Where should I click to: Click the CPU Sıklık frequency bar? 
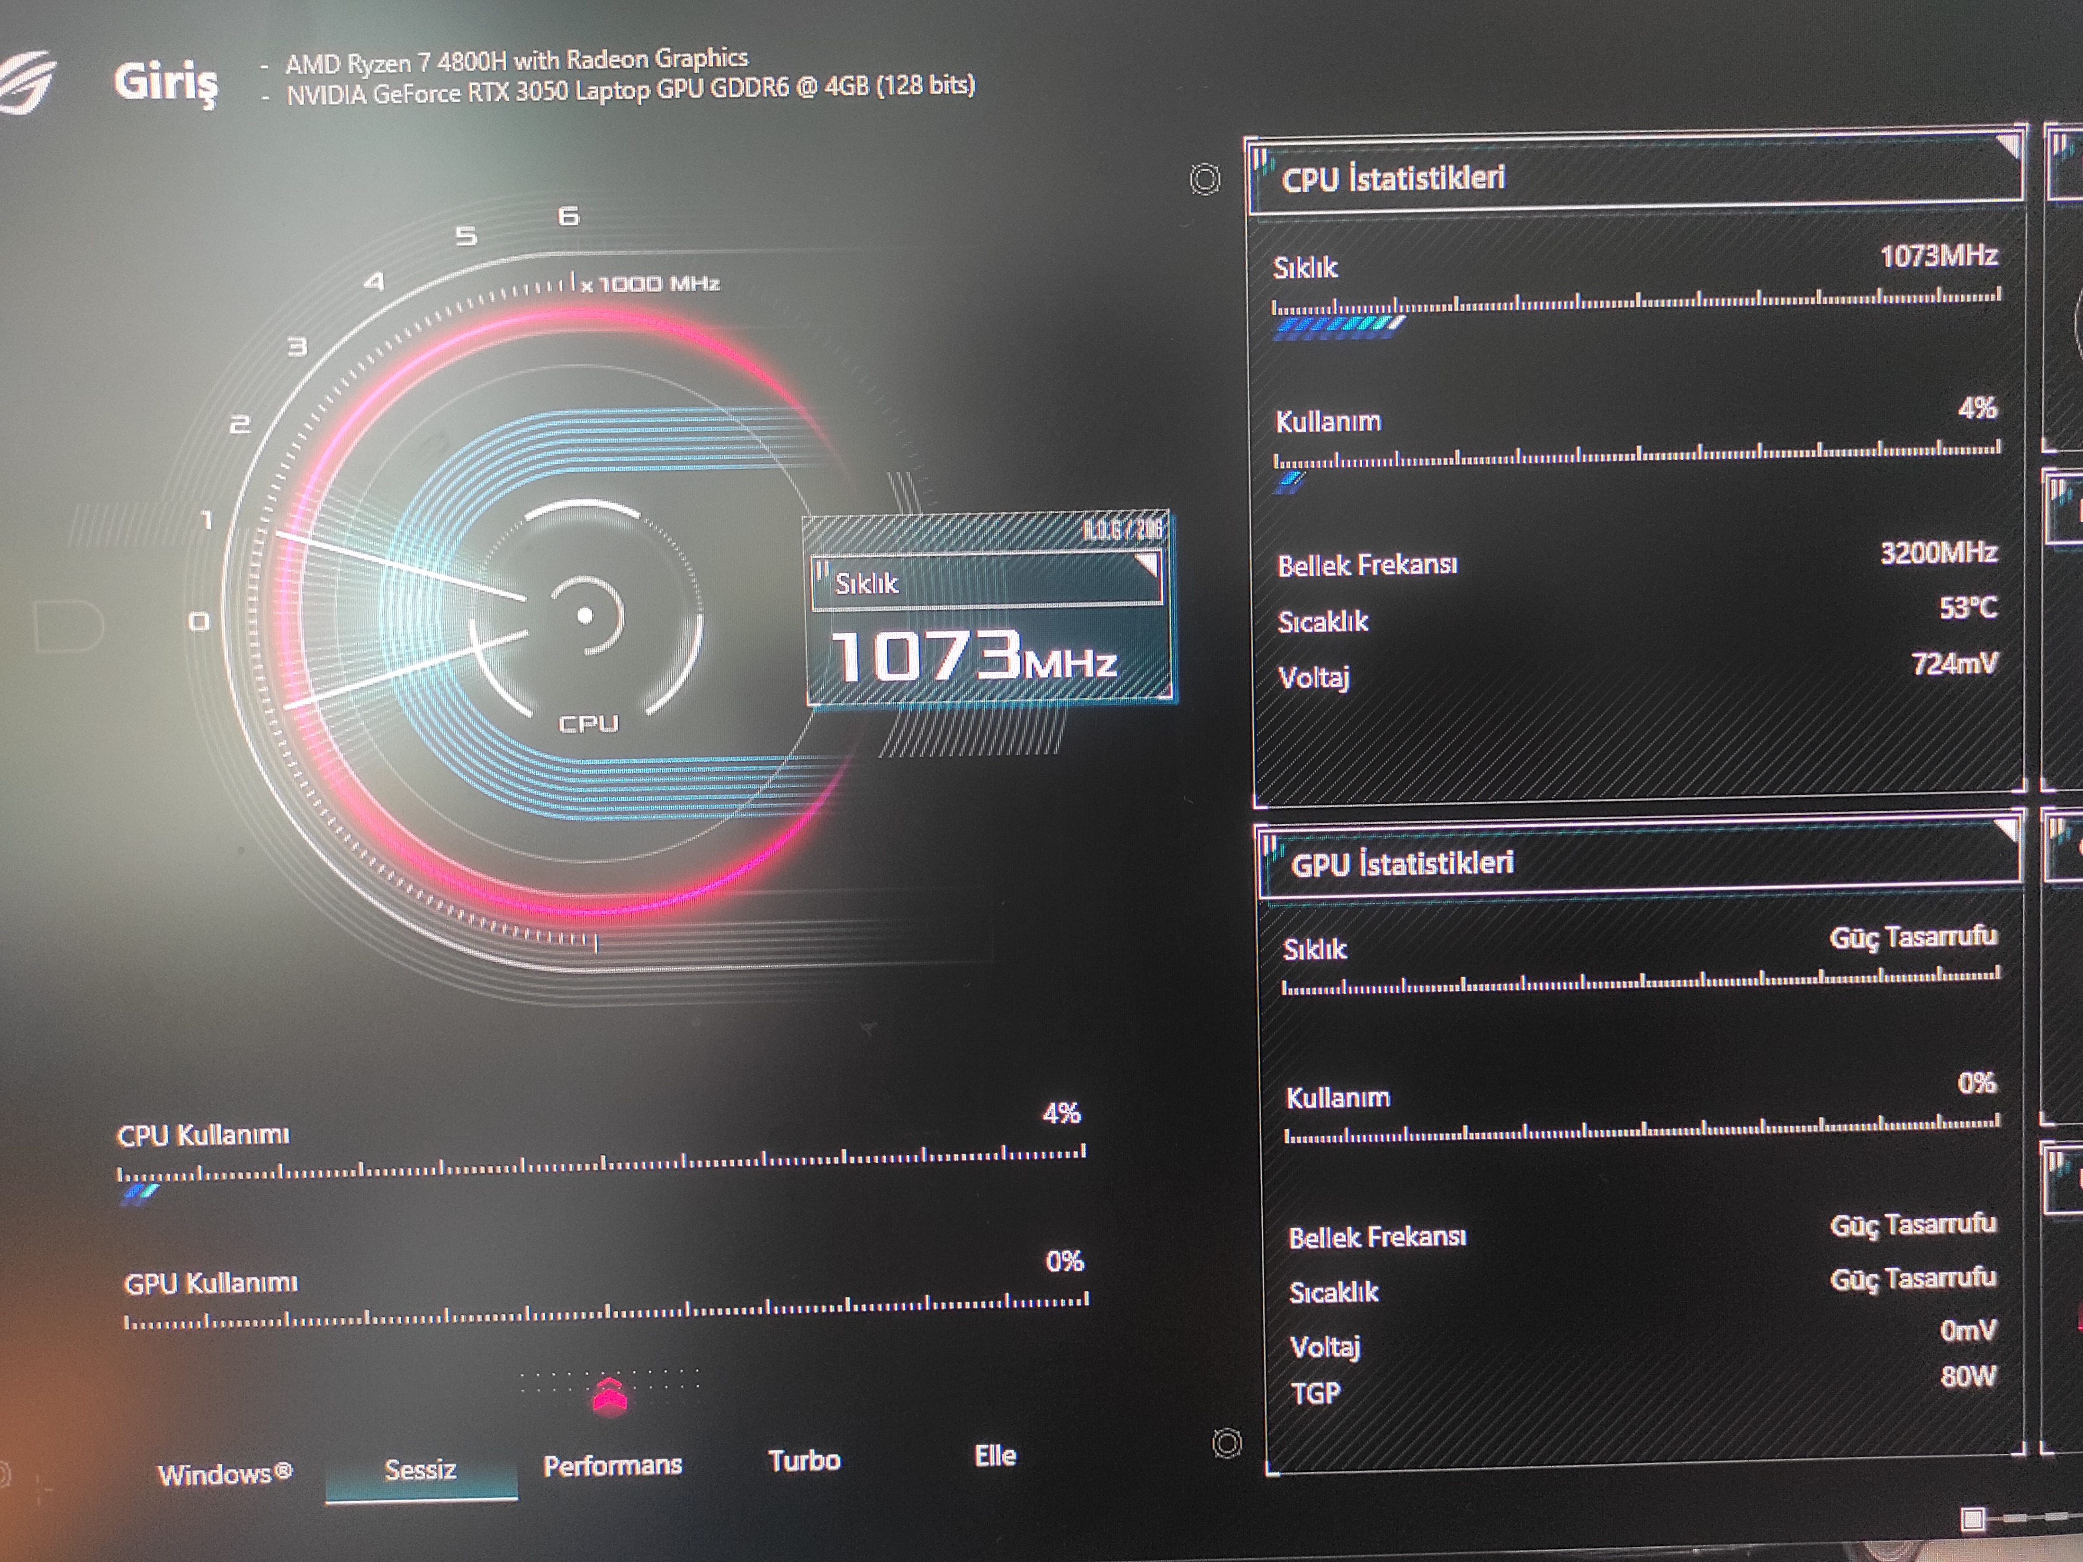pyautogui.click(x=1637, y=312)
